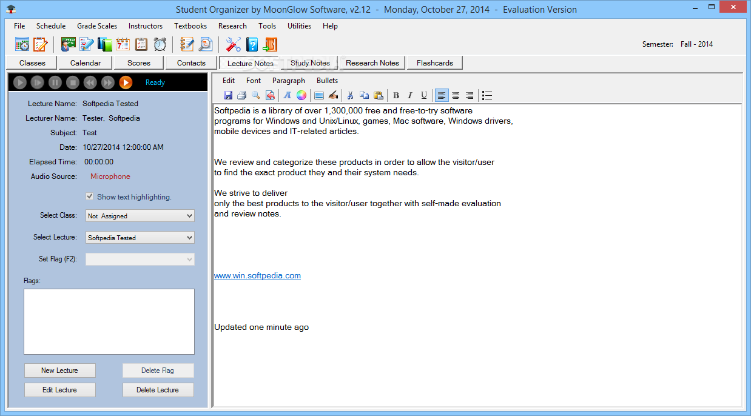This screenshot has width=751, height=416.
Task: Toggle the bullet list icon
Action: 487,95
